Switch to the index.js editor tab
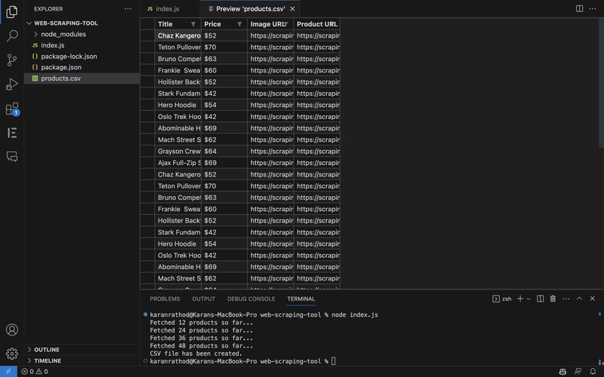This screenshot has width=604, height=377. pos(164,9)
